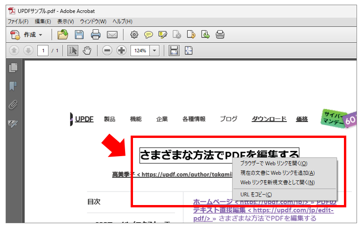Click the delete page document icon
Viewport: 364px width, 226px height.
pyautogui.click(x=177, y=35)
